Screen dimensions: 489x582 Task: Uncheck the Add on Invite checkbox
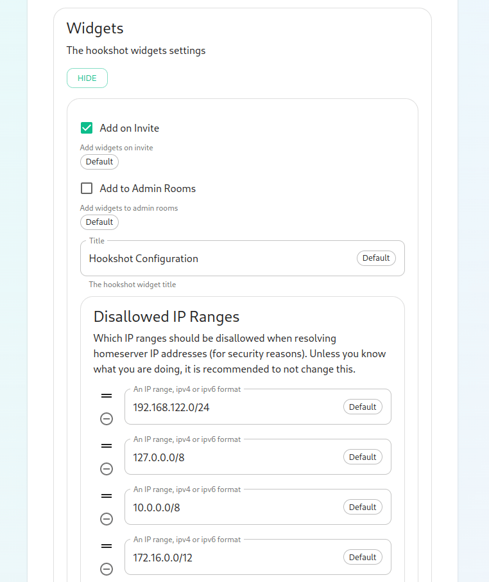point(87,128)
